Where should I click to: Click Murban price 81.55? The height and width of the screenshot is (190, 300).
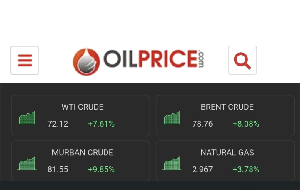(58, 170)
